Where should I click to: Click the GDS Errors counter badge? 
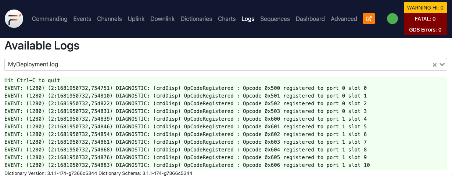(x=425, y=30)
